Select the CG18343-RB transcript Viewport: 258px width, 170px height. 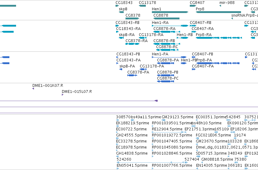point(128,23)
